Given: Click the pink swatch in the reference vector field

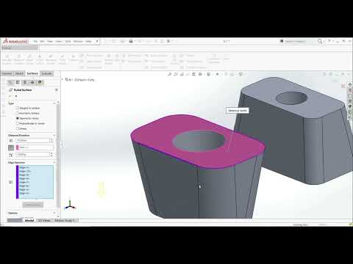Looking at the screenshot, I should point(18,147).
